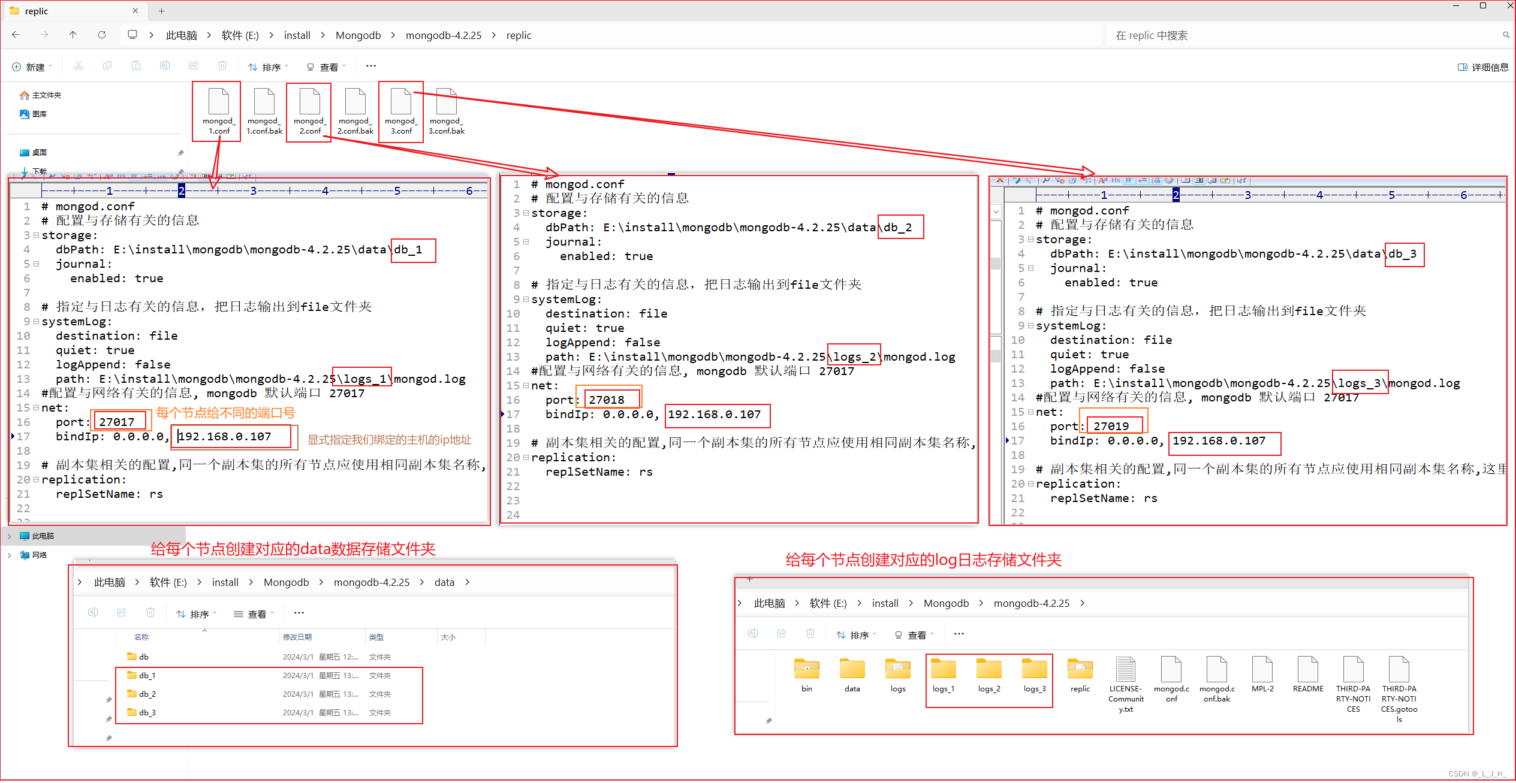Open the 查看 dropdown in main toolbar

point(326,66)
